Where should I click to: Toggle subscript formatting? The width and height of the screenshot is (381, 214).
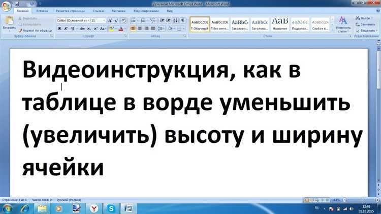(89, 28)
